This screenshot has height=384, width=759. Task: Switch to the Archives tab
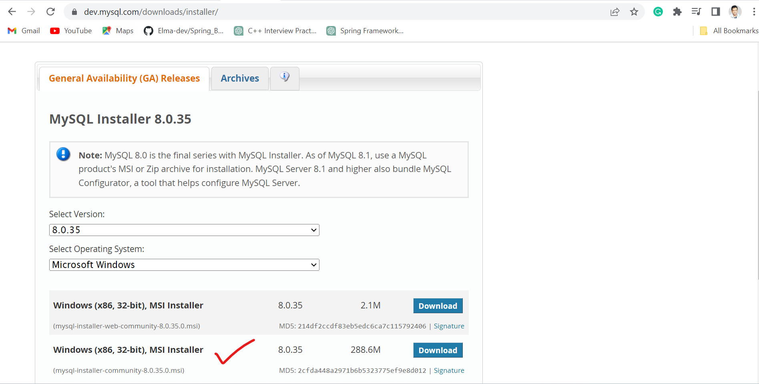(x=240, y=78)
